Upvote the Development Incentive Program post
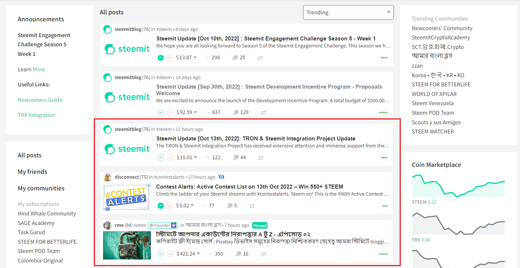 coord(160,112)
